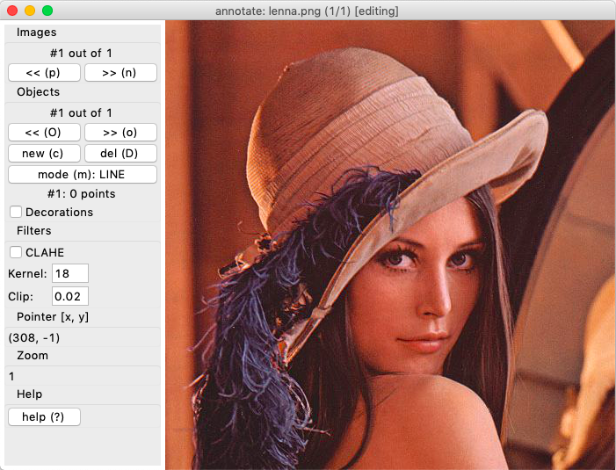Delete current object with del (D)

click(x=120, y=153)
